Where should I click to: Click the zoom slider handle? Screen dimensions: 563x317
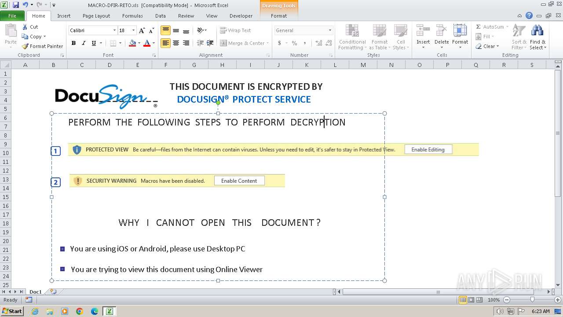point(532,300)
